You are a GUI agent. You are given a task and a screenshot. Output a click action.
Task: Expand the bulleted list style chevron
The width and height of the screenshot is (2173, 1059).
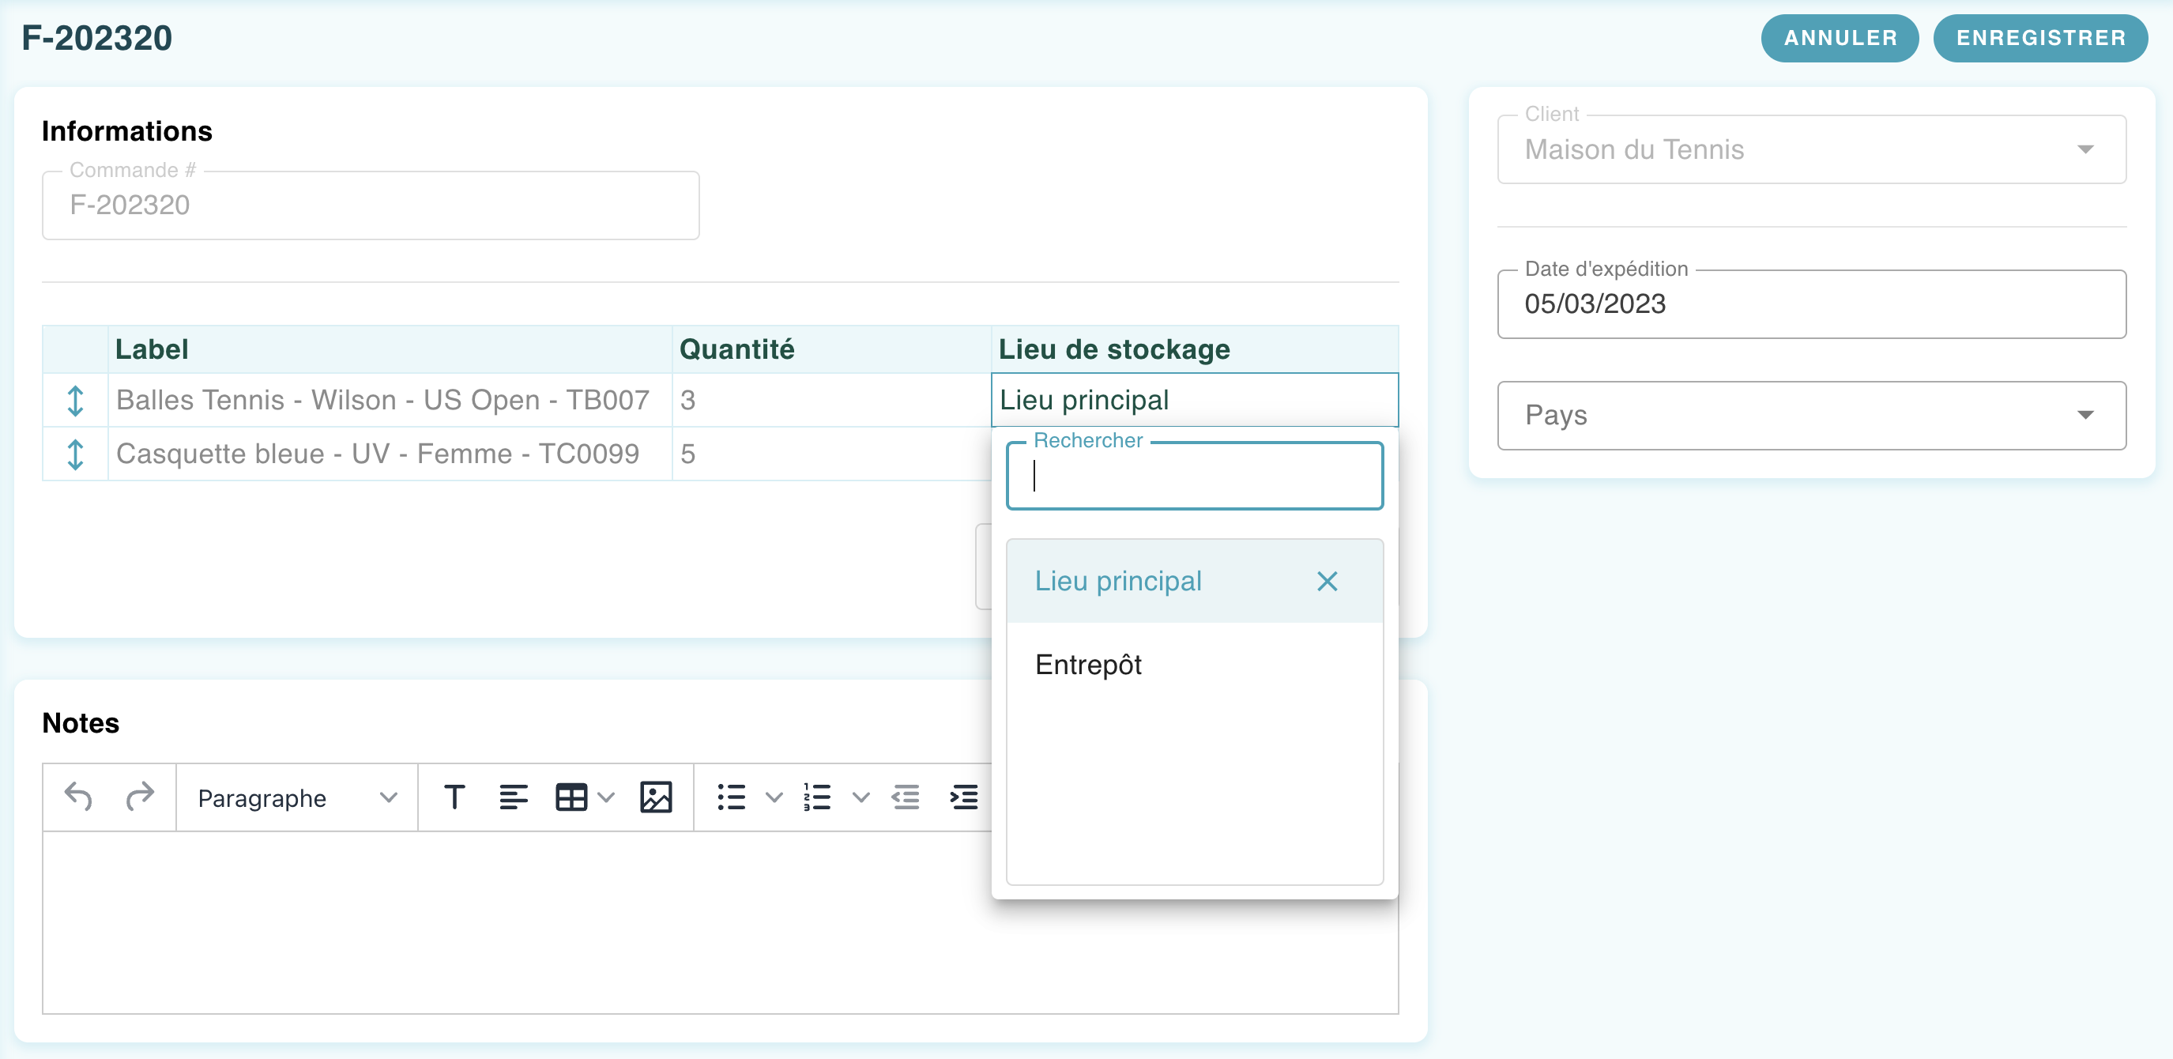point(774,797)
